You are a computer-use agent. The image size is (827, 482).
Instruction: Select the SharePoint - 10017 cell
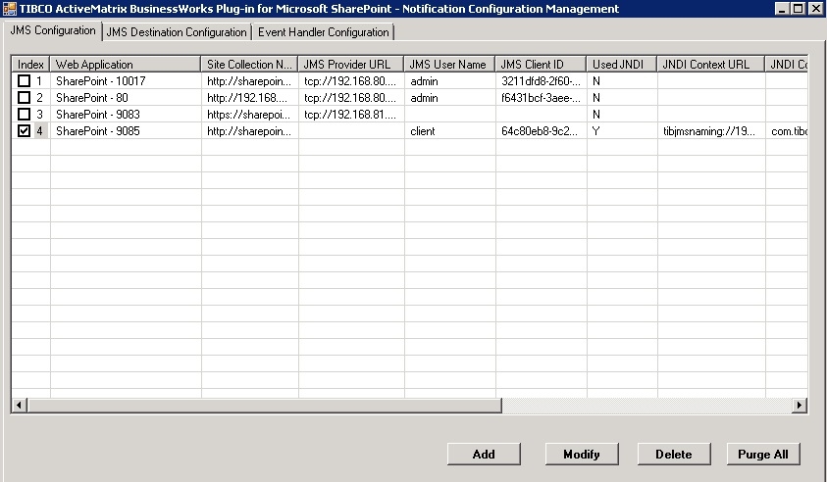126,80
